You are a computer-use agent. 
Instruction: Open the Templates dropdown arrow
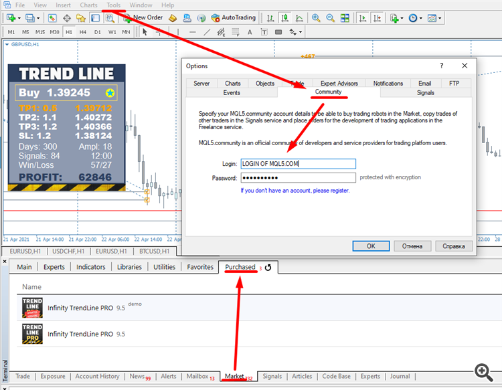(x=440, y=18)
